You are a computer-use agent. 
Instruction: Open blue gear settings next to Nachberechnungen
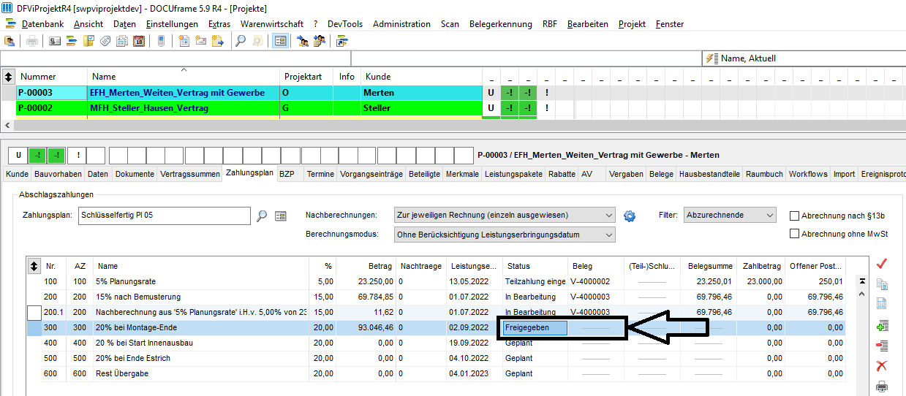(x=630, y=216)
